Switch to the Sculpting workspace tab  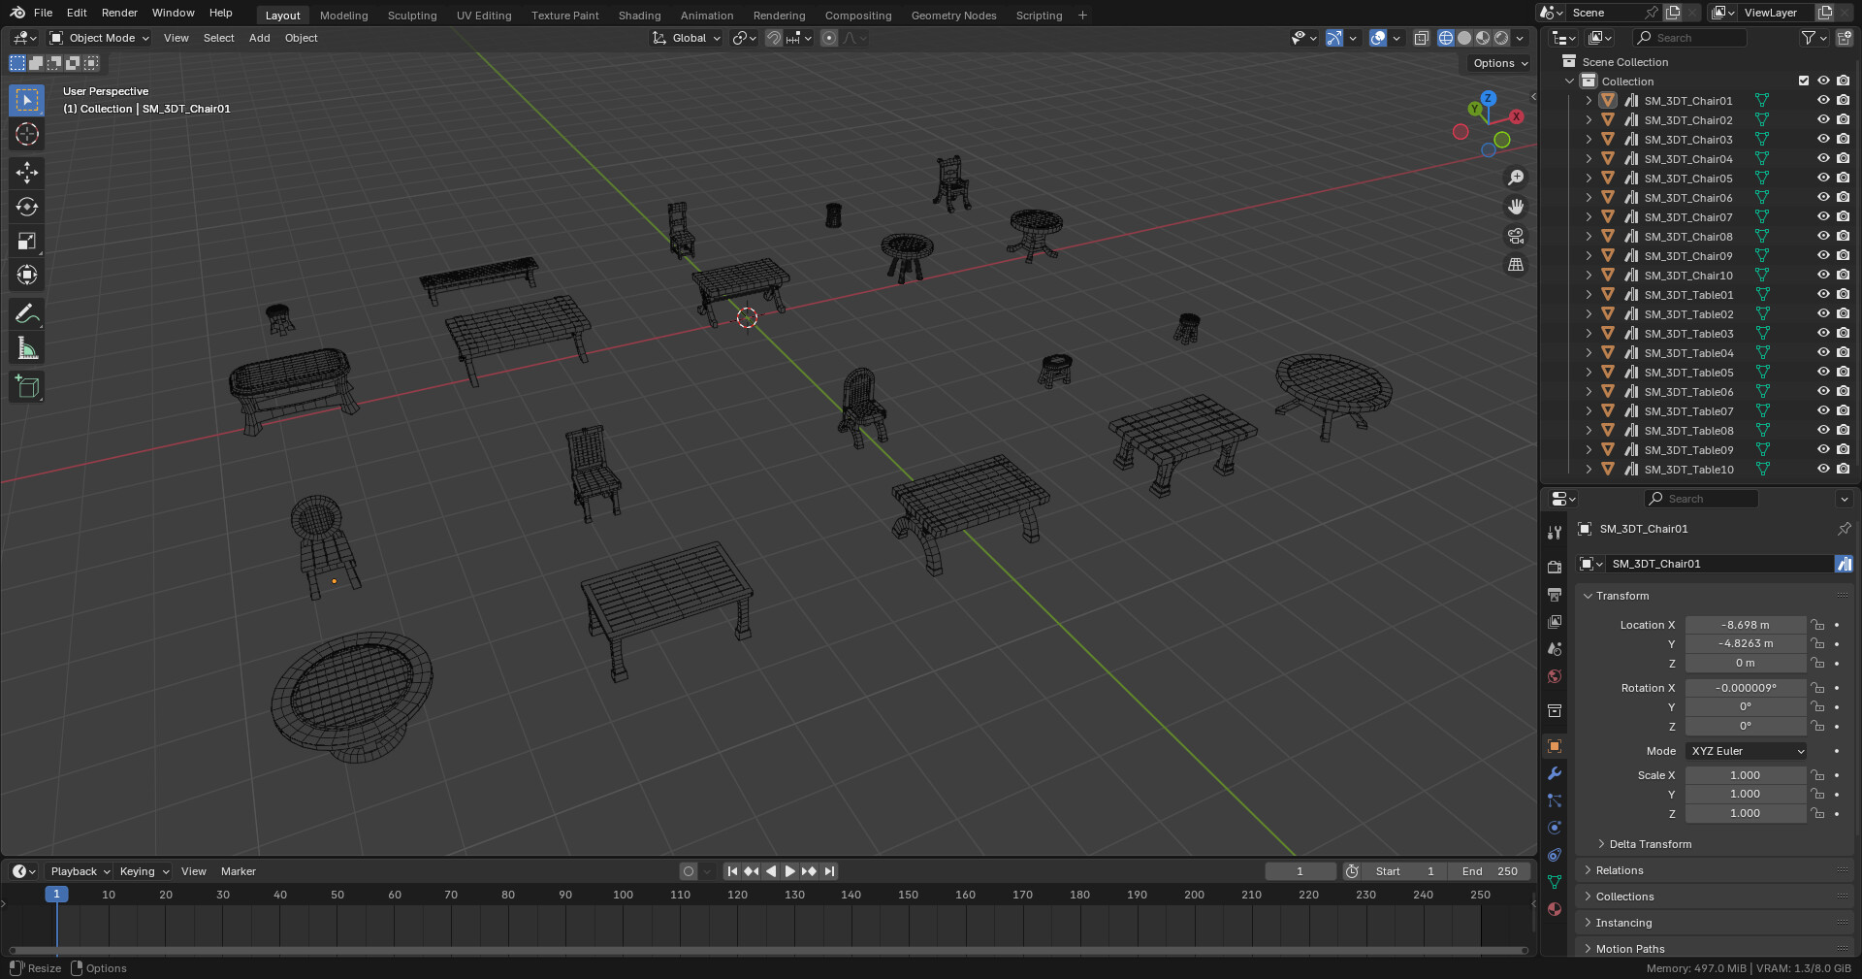pos(411,15)
